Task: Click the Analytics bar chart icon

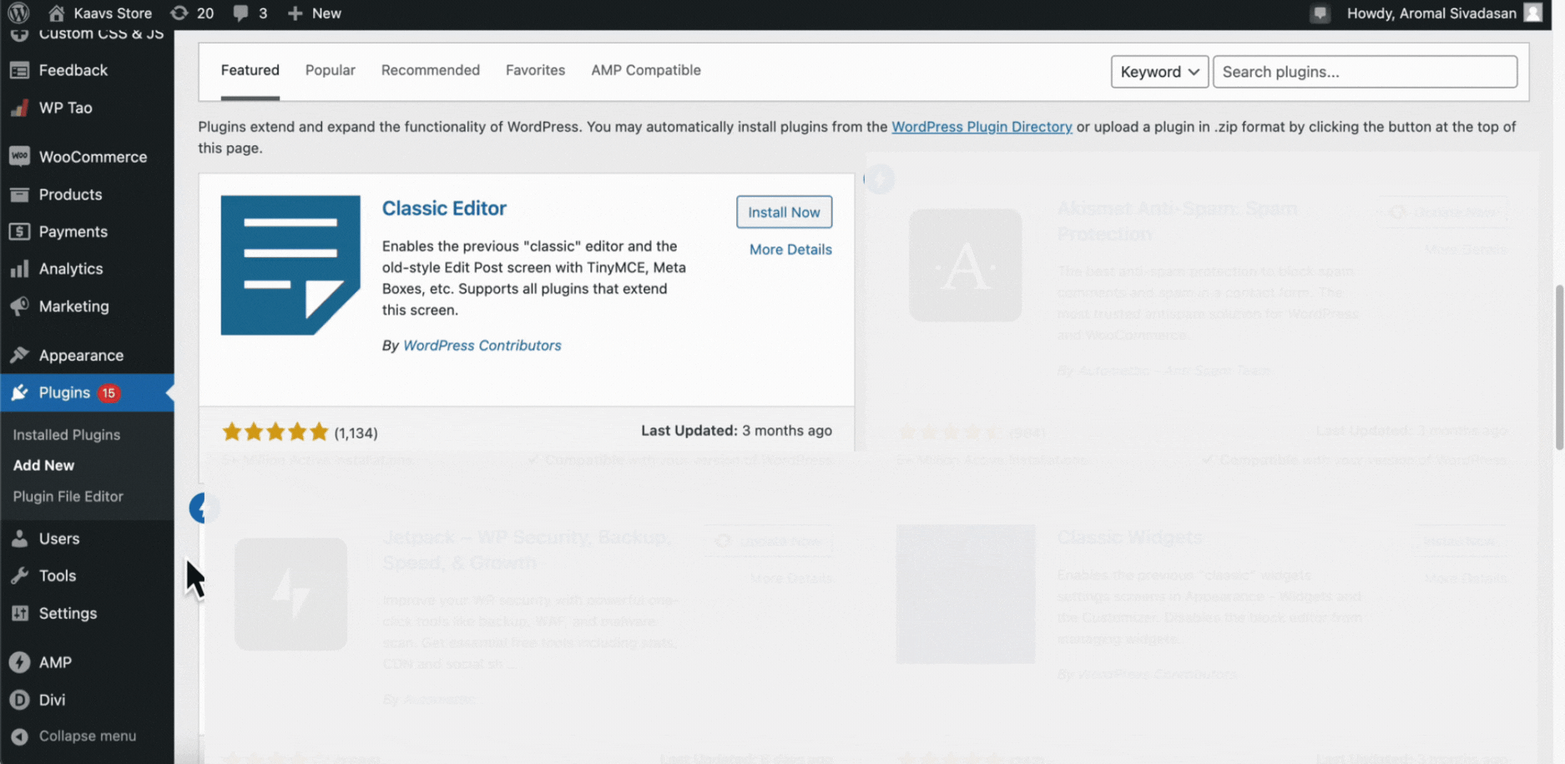Action: click(x=19, y=269)
